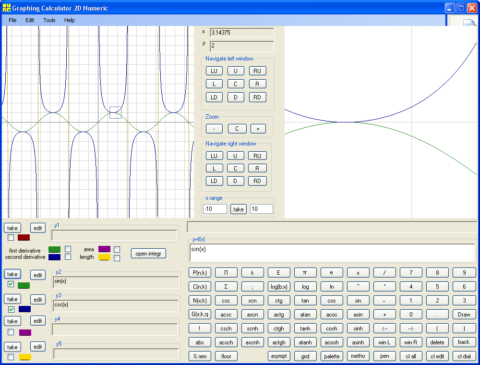Insert the P(n;k) permutation key
Screen dimensions: 480x365
(200, 272)
